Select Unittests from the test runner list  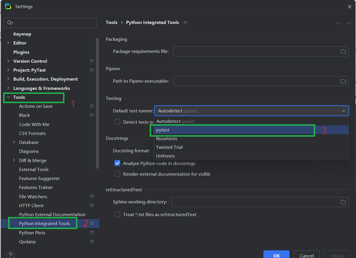(251, 156)
